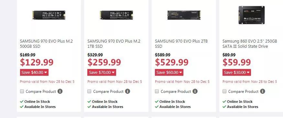Click the 1TB M.2 SSD product image
Image resolution: width=283 pixels, height=118 pixels.
116,15
